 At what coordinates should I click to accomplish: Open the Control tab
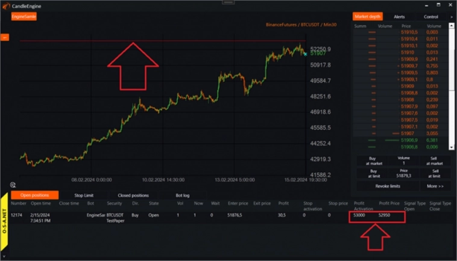(430, 17)
